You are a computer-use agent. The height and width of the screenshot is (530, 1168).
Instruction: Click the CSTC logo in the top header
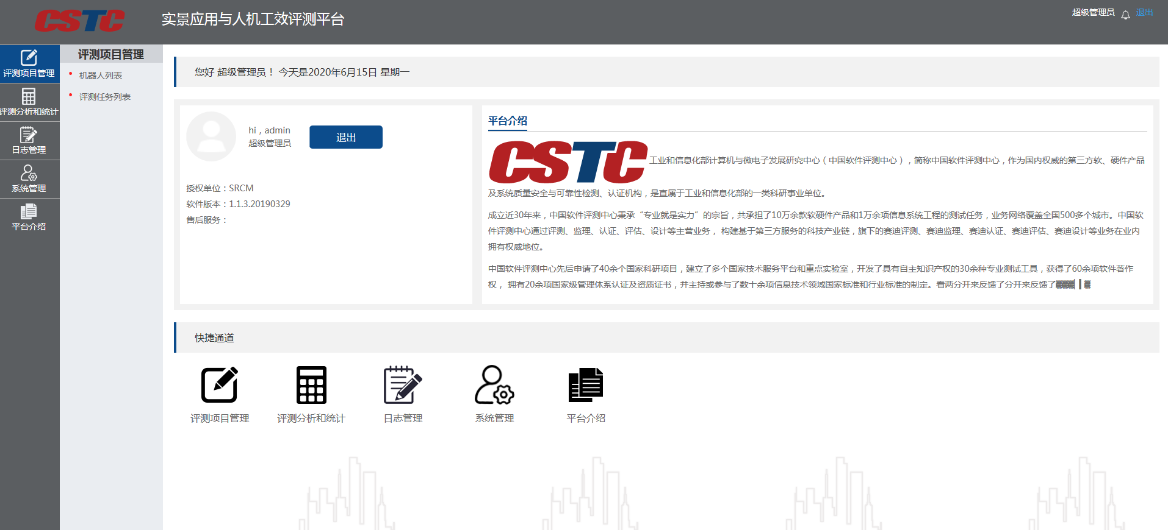tap(80, 21)
